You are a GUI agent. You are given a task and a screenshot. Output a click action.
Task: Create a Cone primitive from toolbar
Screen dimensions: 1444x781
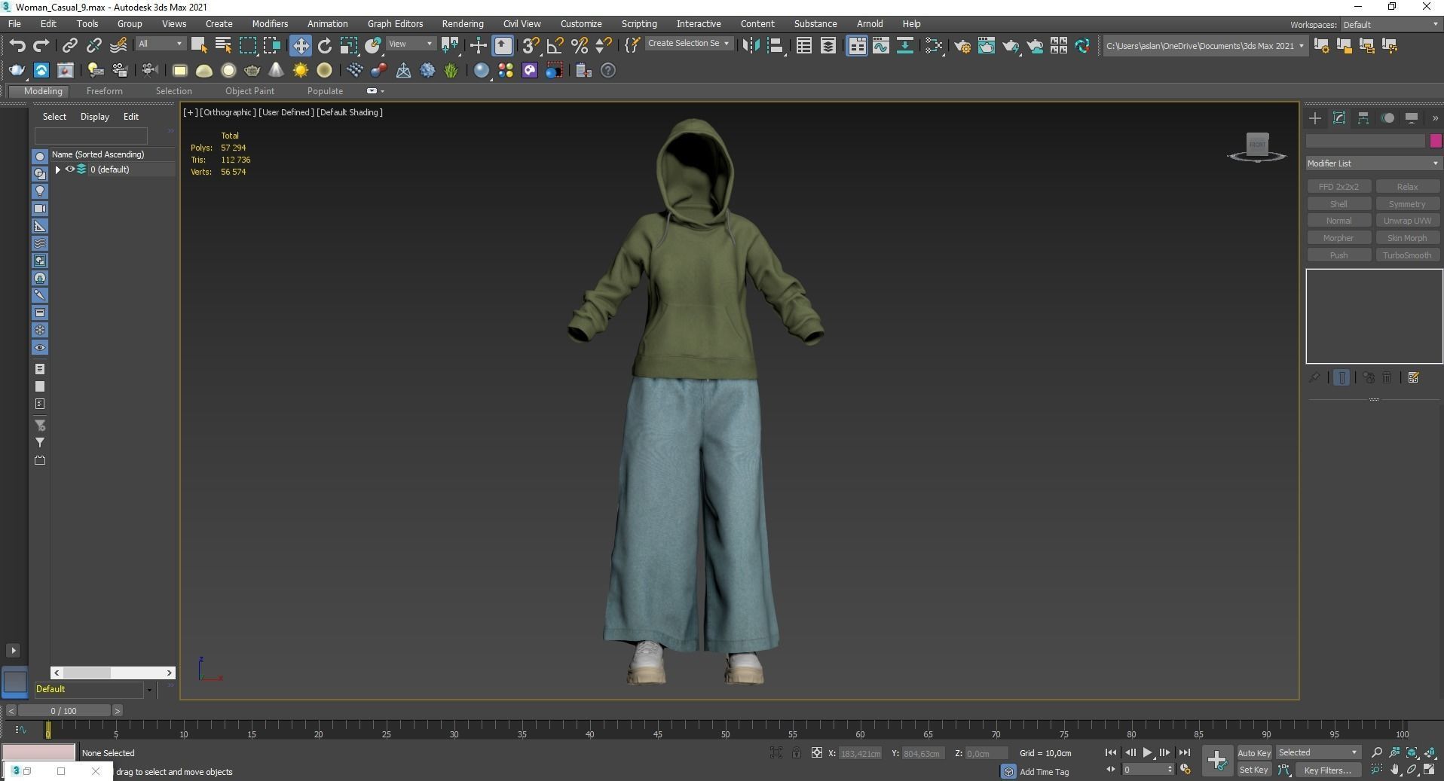[277, 71]
